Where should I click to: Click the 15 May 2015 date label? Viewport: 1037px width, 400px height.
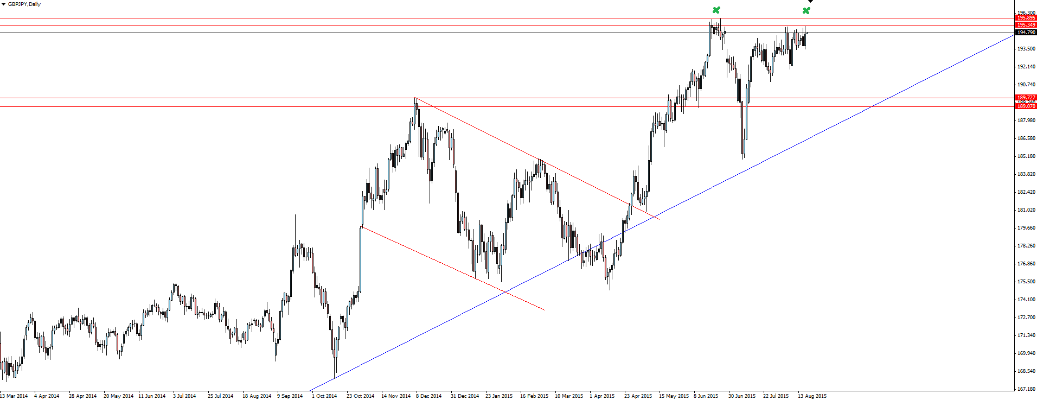674,396
